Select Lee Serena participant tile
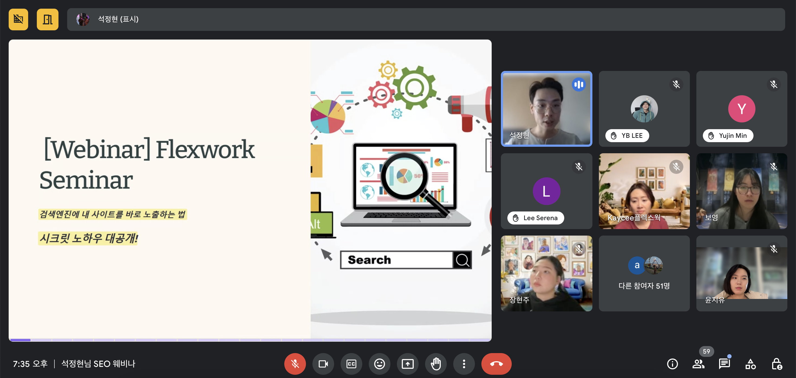796x378 pixels. (x=546, y=191)
